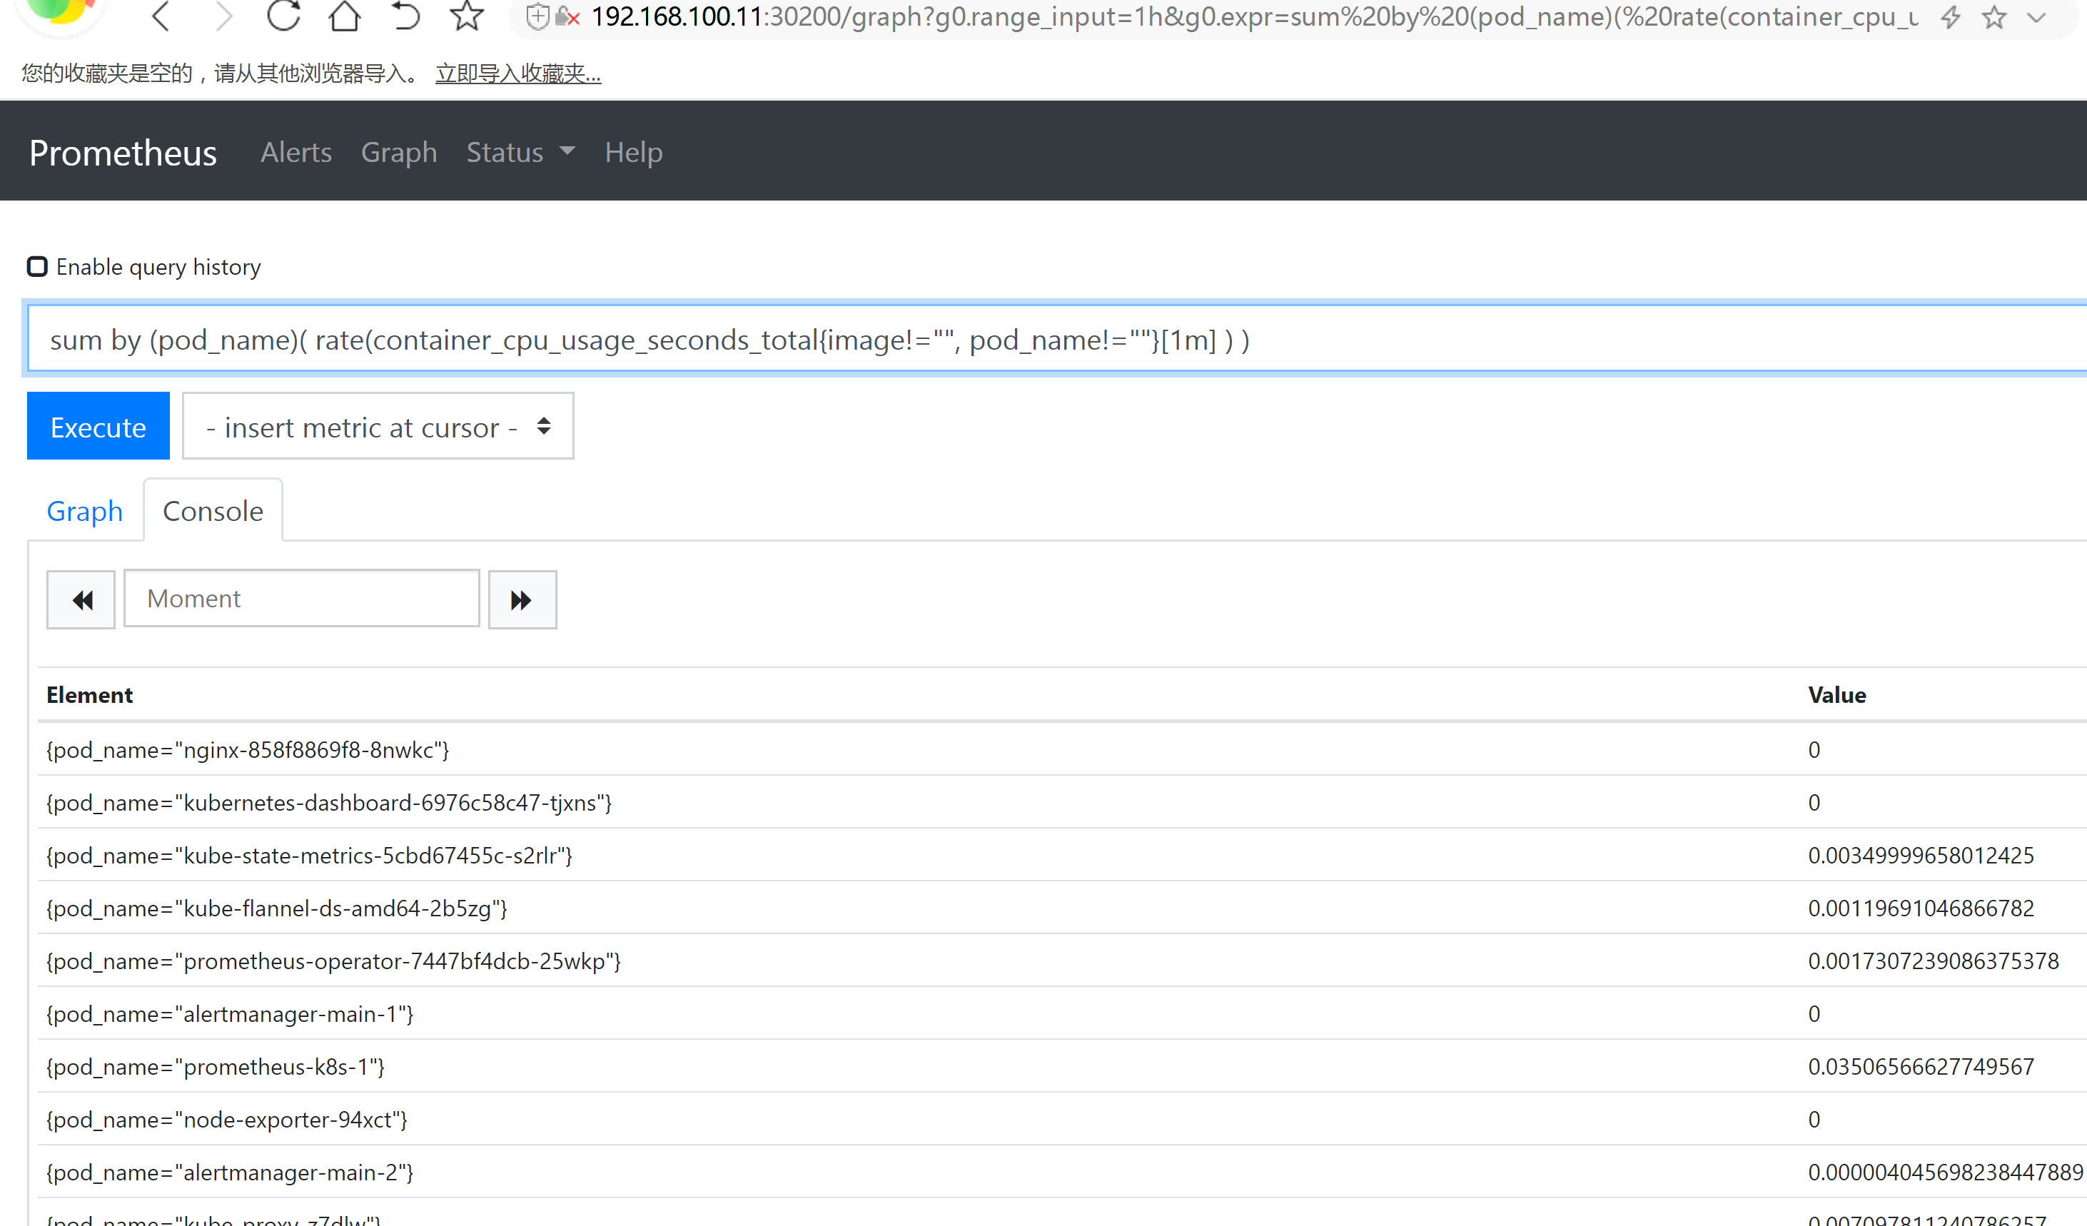Click the value 0 for nginx pod
The height and width of the screenshot is (1226, 2087).
click(x=1814, y=750)
